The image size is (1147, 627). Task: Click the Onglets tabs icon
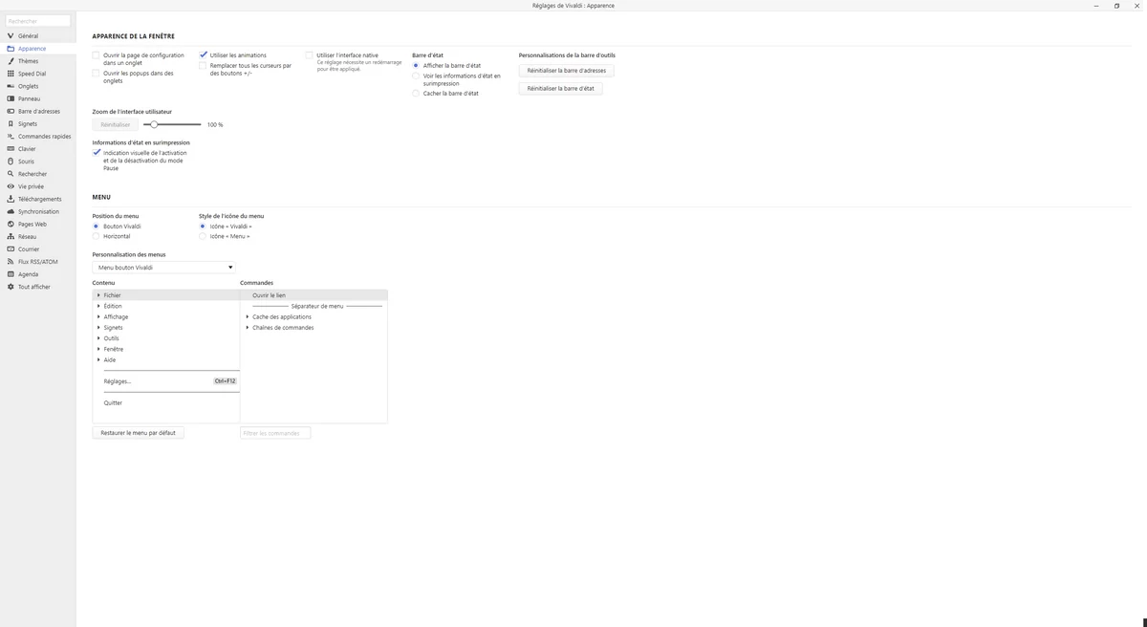11,86
